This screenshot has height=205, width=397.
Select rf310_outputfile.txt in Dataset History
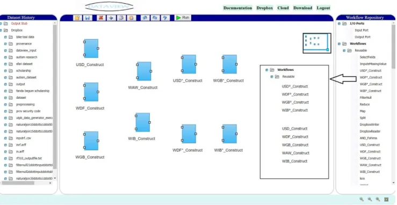pos(29,158)
